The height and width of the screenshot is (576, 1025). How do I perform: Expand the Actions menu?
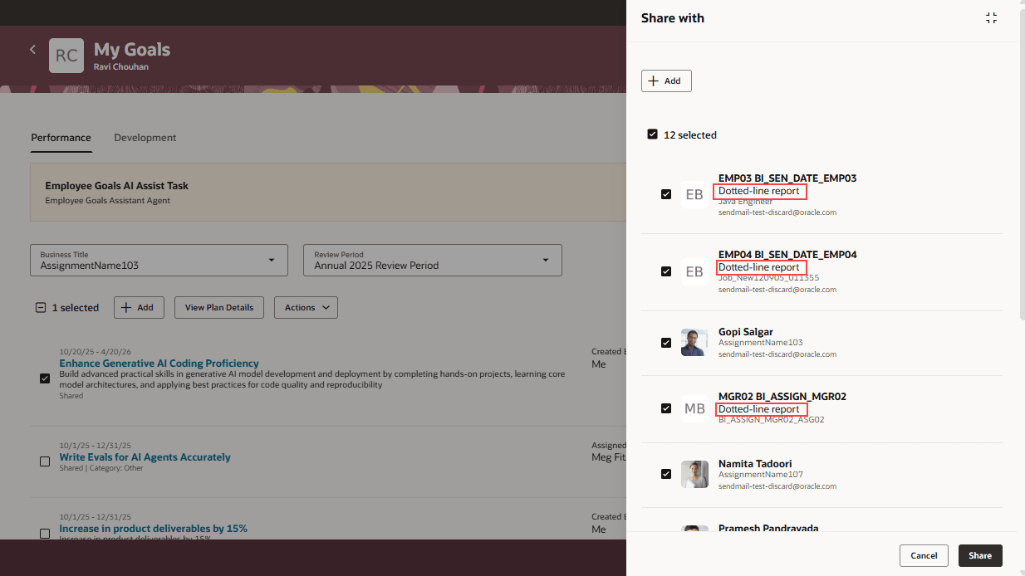tap(306, 307)
